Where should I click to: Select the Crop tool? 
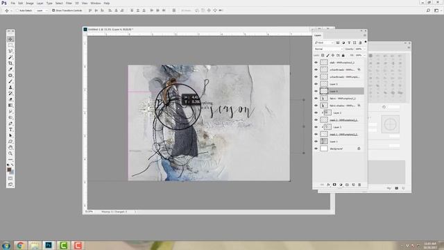[10, 63]
